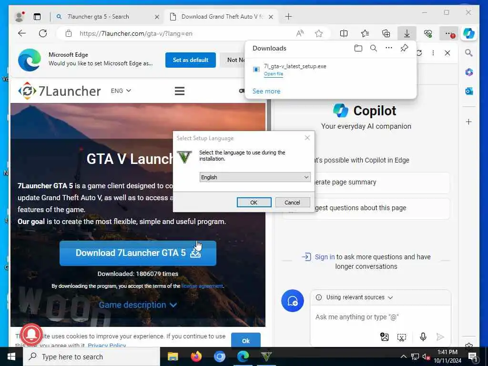Click Download 7Launcher GTA 5 button
Screen dimensions: 488x366
[138, 253]
